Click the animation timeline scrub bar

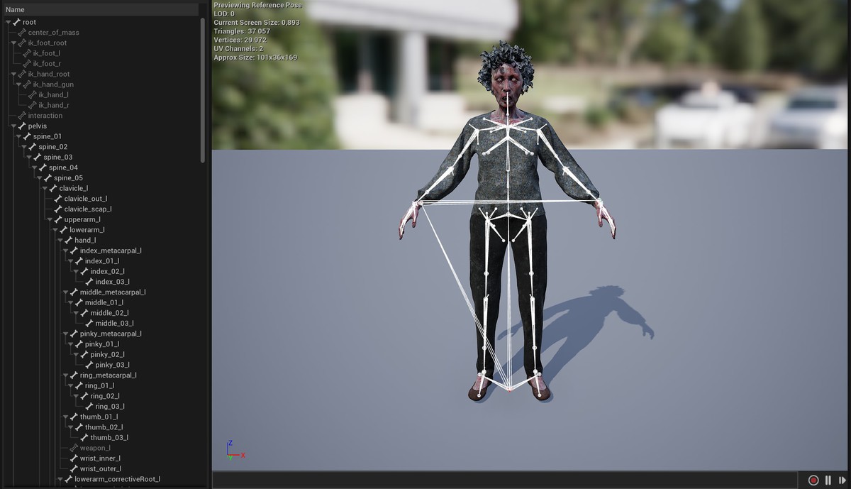pyautogui.click(x=505, y=480)
